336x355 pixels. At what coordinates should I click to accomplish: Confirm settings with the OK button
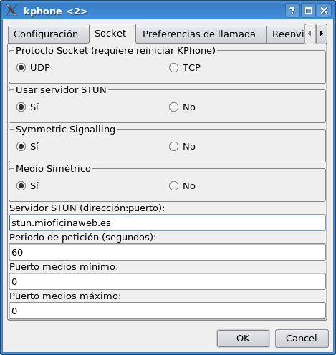point(243,339)
